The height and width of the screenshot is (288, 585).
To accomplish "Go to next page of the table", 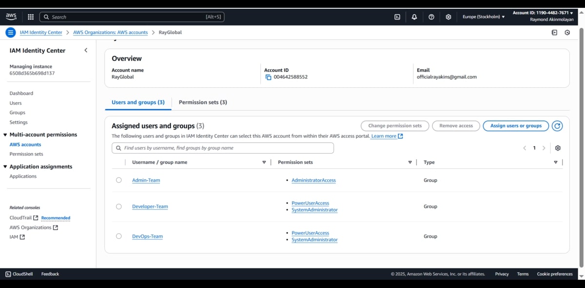I will point(544,148).
